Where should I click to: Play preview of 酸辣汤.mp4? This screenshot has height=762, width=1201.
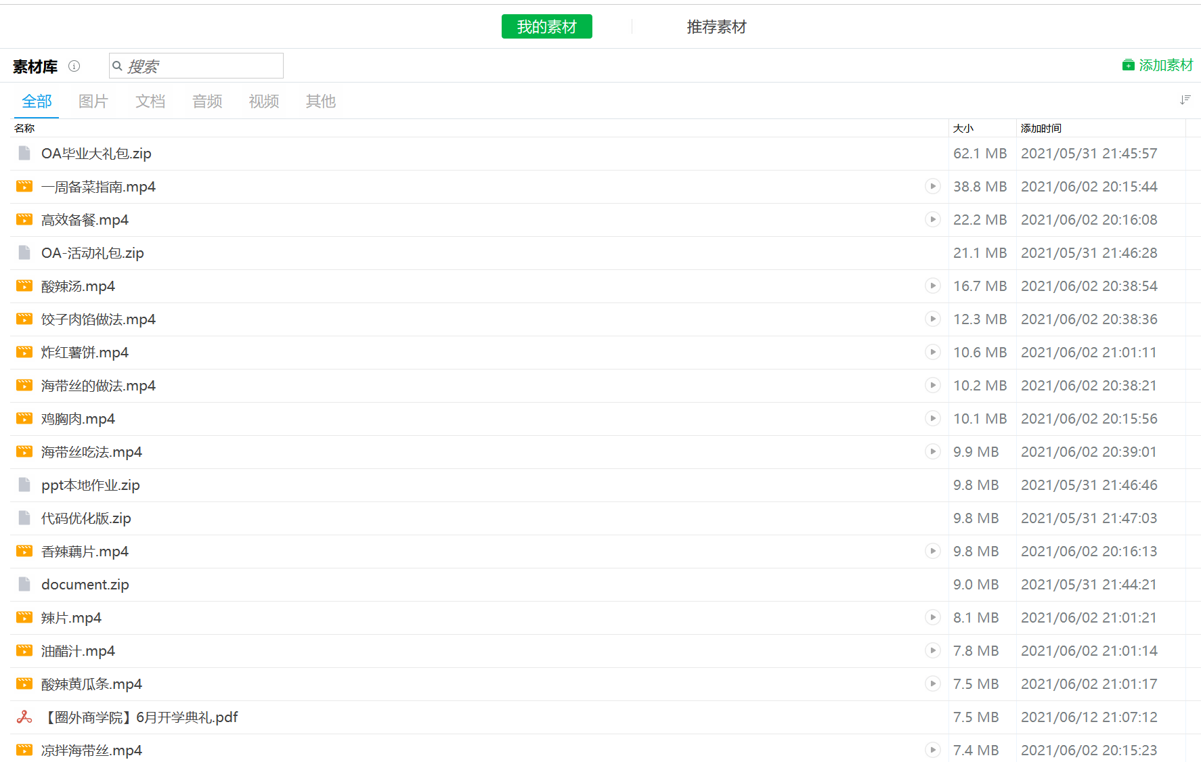pos(932,286)
